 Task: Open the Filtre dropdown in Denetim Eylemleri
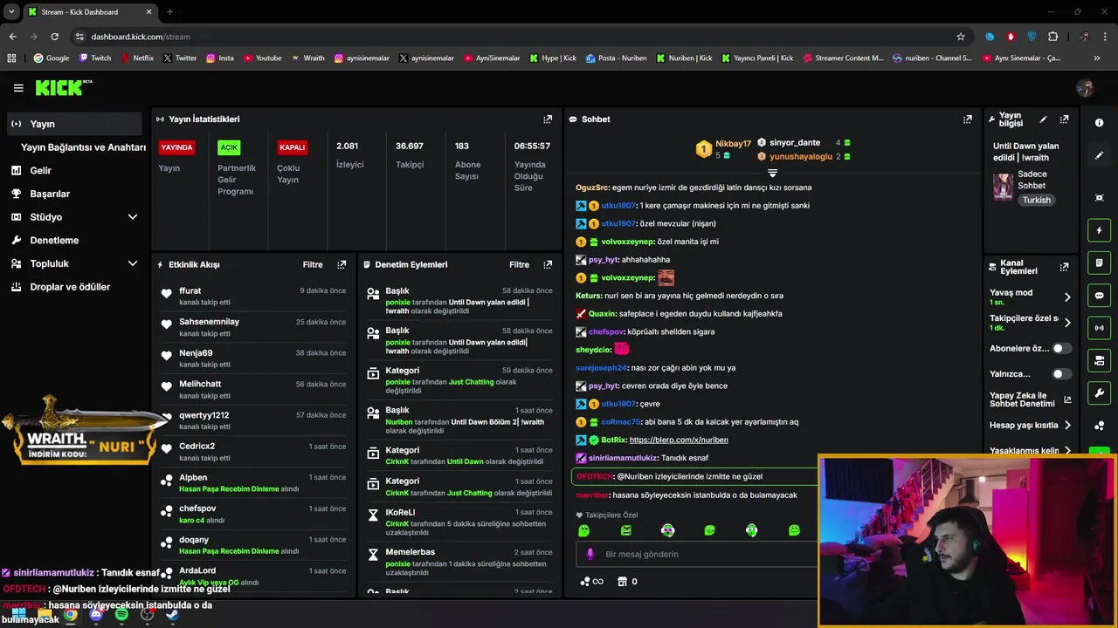click(x=519, y=264)
